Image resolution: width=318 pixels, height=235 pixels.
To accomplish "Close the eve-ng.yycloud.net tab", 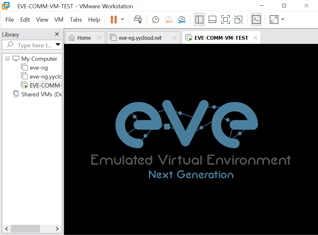I will coord(175,38).
